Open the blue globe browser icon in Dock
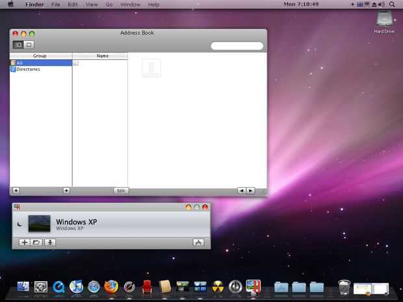Image resolution: width=403 pixels, height=302 pixels. 94,287
